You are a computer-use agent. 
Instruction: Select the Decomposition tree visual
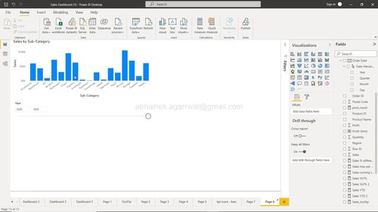(x=292, y=84)
